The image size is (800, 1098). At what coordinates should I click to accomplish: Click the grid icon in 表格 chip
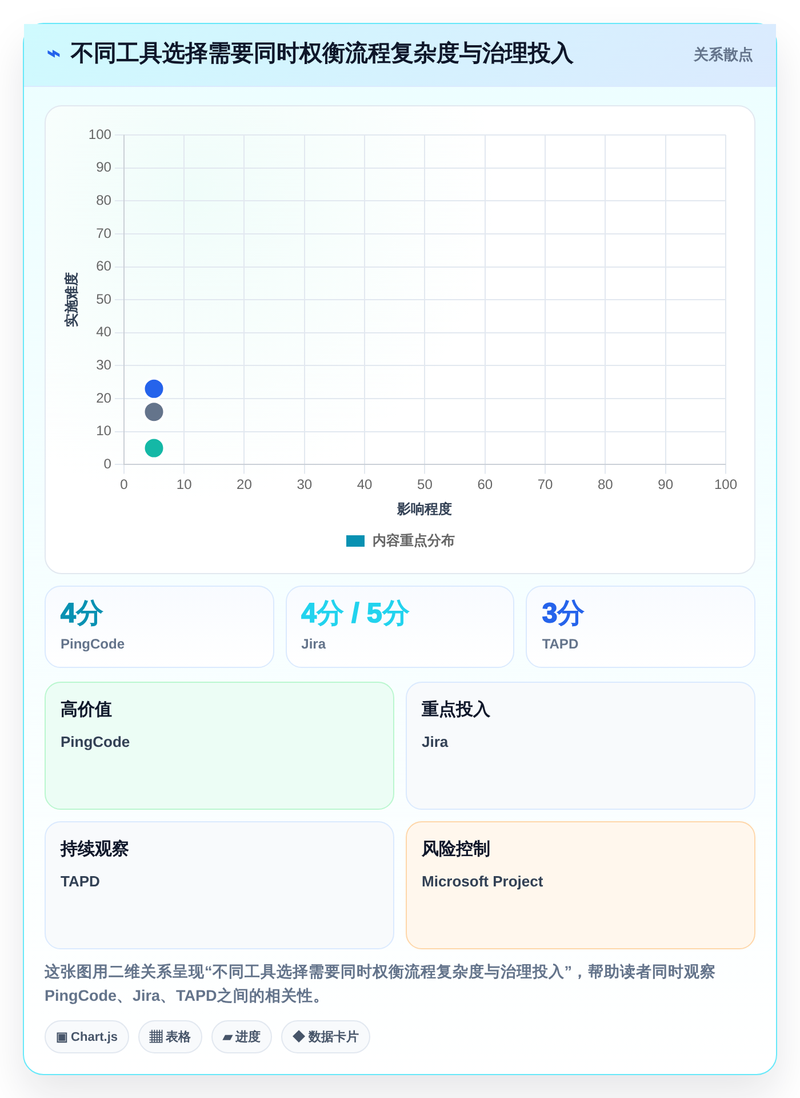pos(156,1037)
